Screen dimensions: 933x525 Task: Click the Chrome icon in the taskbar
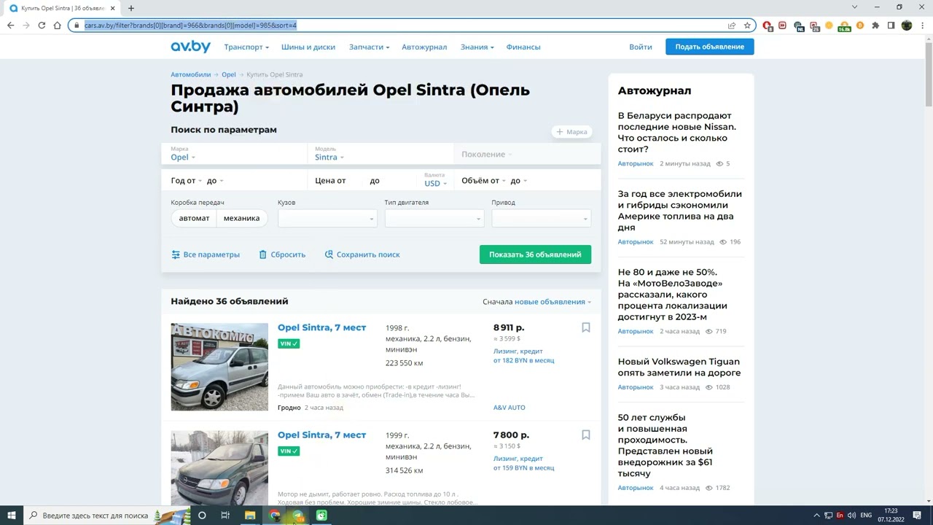tap(275, 516)
